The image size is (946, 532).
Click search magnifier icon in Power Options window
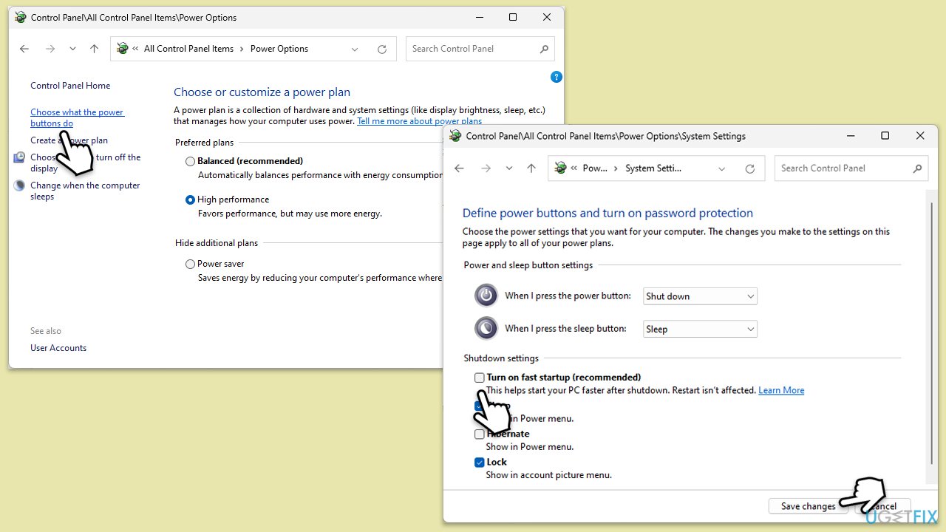tap(545, 49)
